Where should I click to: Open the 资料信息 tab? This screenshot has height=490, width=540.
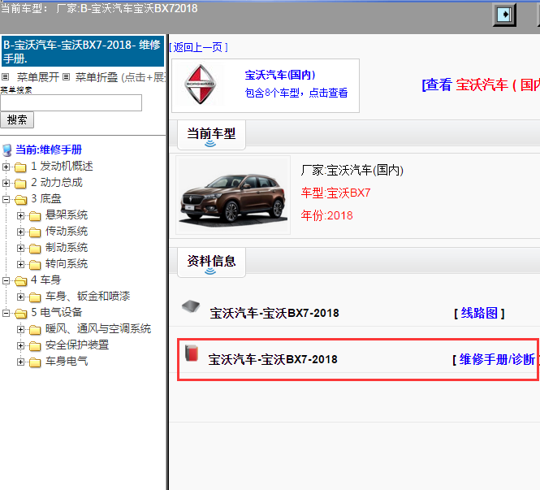click(x=211, y=262)
